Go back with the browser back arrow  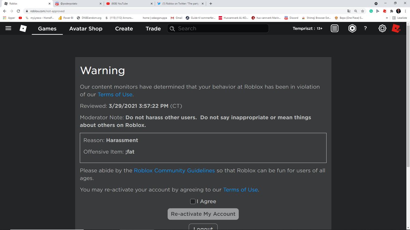click(x=4, y=11)
